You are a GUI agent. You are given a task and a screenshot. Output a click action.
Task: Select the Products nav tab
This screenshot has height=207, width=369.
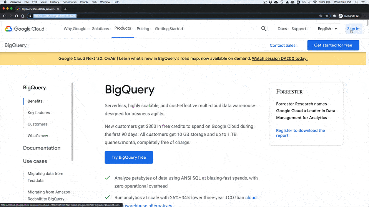point(123,28)
